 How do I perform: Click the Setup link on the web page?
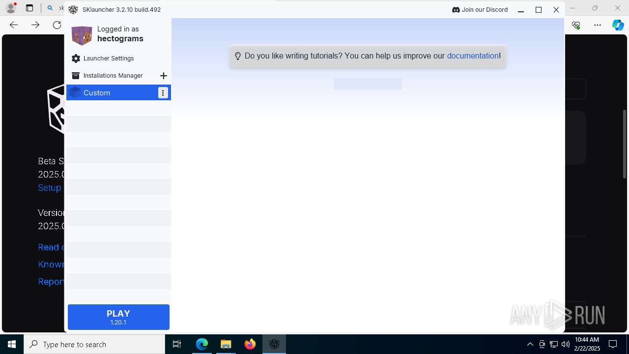[x=50, y=188]
